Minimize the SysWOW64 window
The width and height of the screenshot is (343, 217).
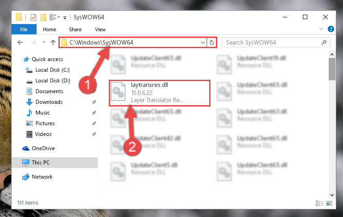(285, 17)
